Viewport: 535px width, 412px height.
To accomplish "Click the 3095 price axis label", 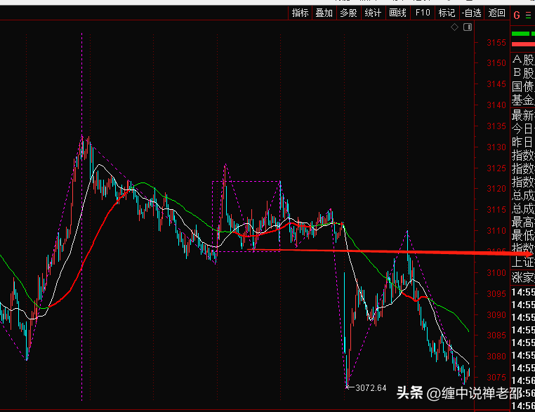I will click(x=496, y=293).
